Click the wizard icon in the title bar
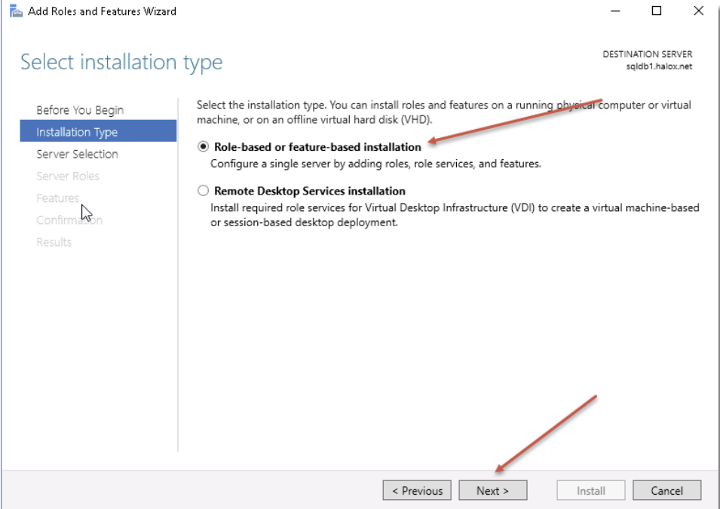Image resolution: width=720 pixels, height=509 pixels. pos(16,11)
